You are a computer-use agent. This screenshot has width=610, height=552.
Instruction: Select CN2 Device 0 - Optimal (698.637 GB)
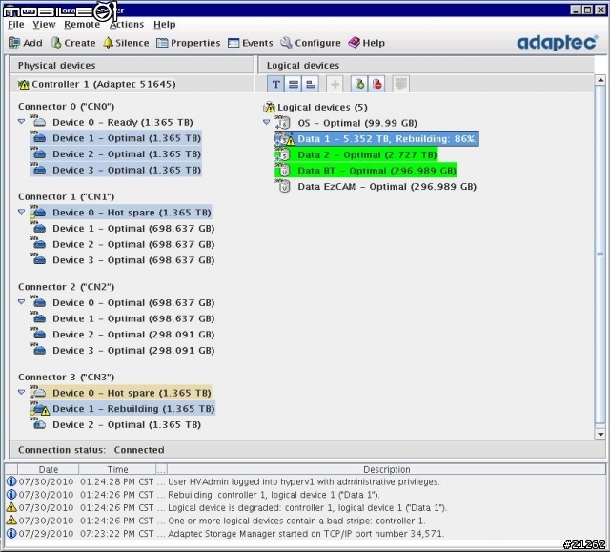[x=133, y=302]
